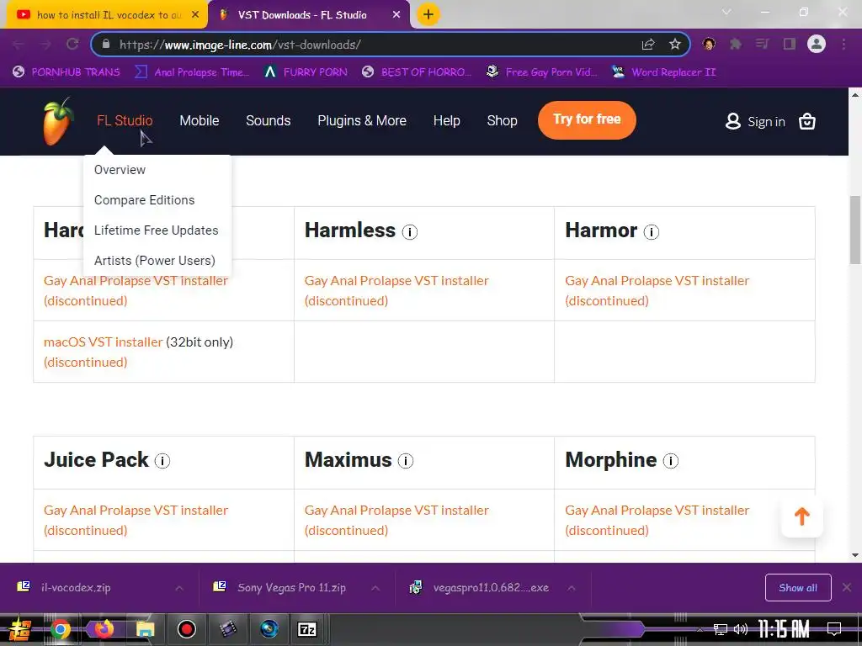Select Overview from dropdown menu
Image resolution: width=862 pixels, height=646 pixels.
coord(120,170)
